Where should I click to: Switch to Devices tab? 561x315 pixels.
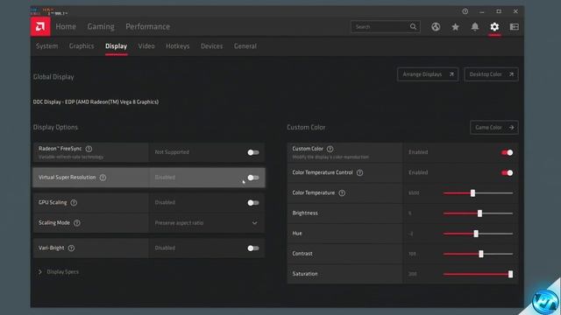[x=211, y=46]
